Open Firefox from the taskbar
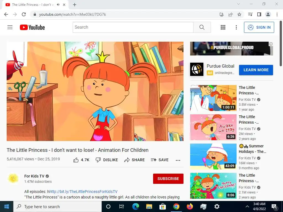The image size is (283, 212). click(190, 206)
